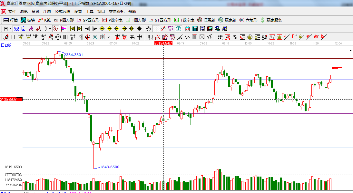Select the hand pan tool
The width and height of the screenshot is (353, 193).
[148, 29]
